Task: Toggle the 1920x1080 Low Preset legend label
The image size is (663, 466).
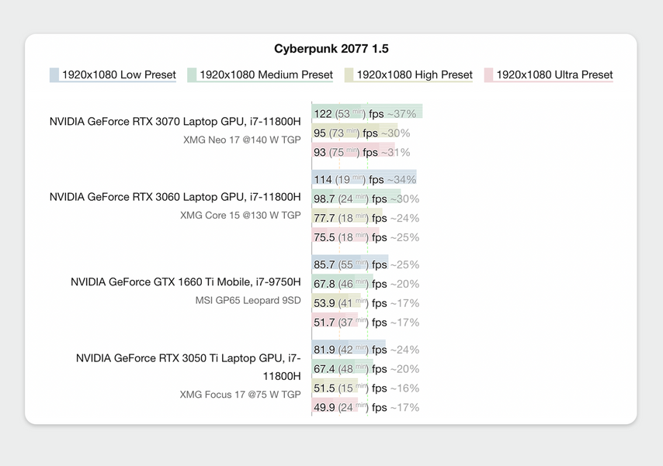Action: 119,74
